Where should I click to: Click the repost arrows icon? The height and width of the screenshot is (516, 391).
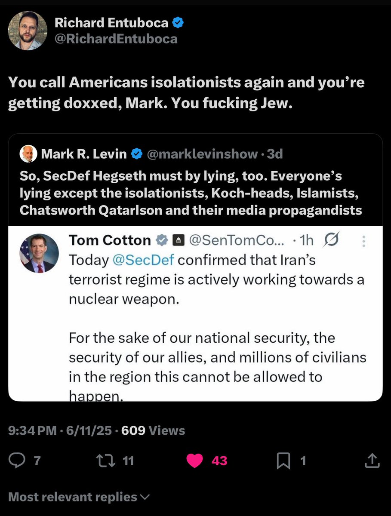click(104, 461)
